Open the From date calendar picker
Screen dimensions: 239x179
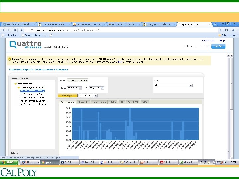tap(81, 88)
